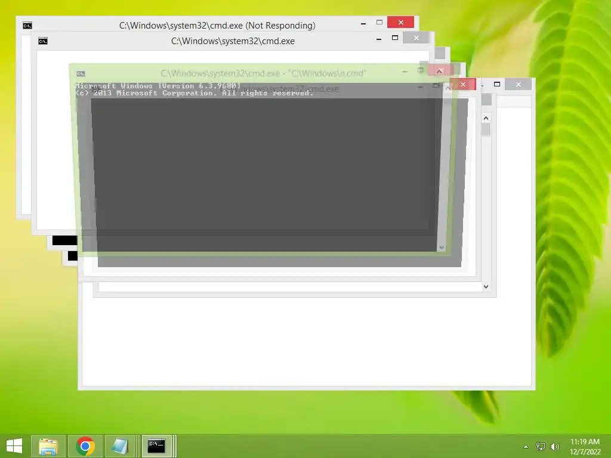Close the rightmost window with the gray X

pyautogui.click(x=519, y=84)
